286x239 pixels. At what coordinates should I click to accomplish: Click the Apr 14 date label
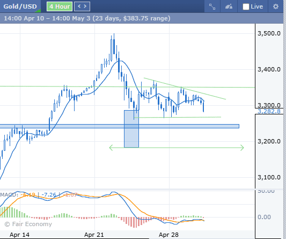(19, 235)
